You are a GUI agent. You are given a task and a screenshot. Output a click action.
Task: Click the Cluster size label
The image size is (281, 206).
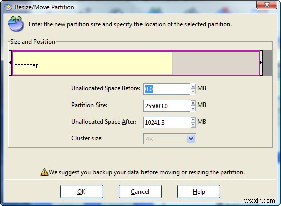point(87,138)
